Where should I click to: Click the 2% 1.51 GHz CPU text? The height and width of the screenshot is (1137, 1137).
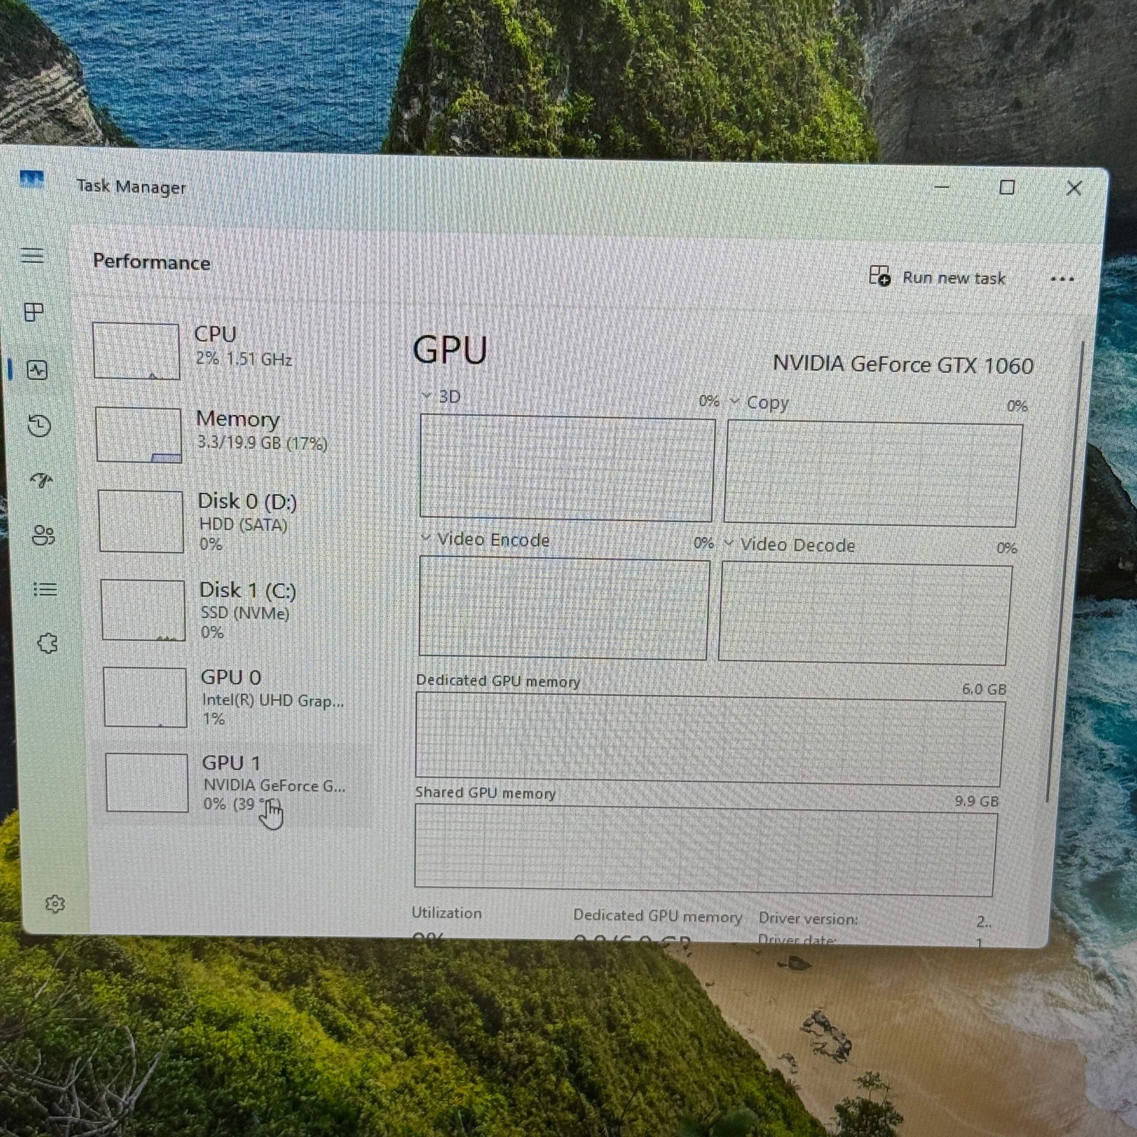click(x=244, y=359)
